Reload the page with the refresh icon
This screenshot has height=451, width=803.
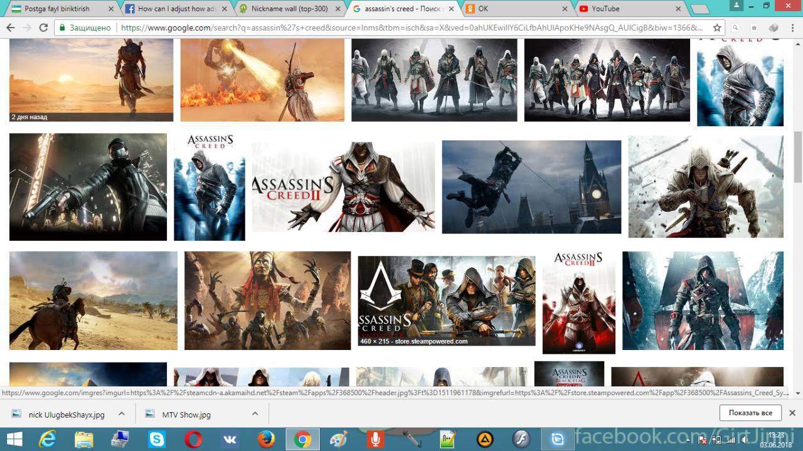point(43,28)
